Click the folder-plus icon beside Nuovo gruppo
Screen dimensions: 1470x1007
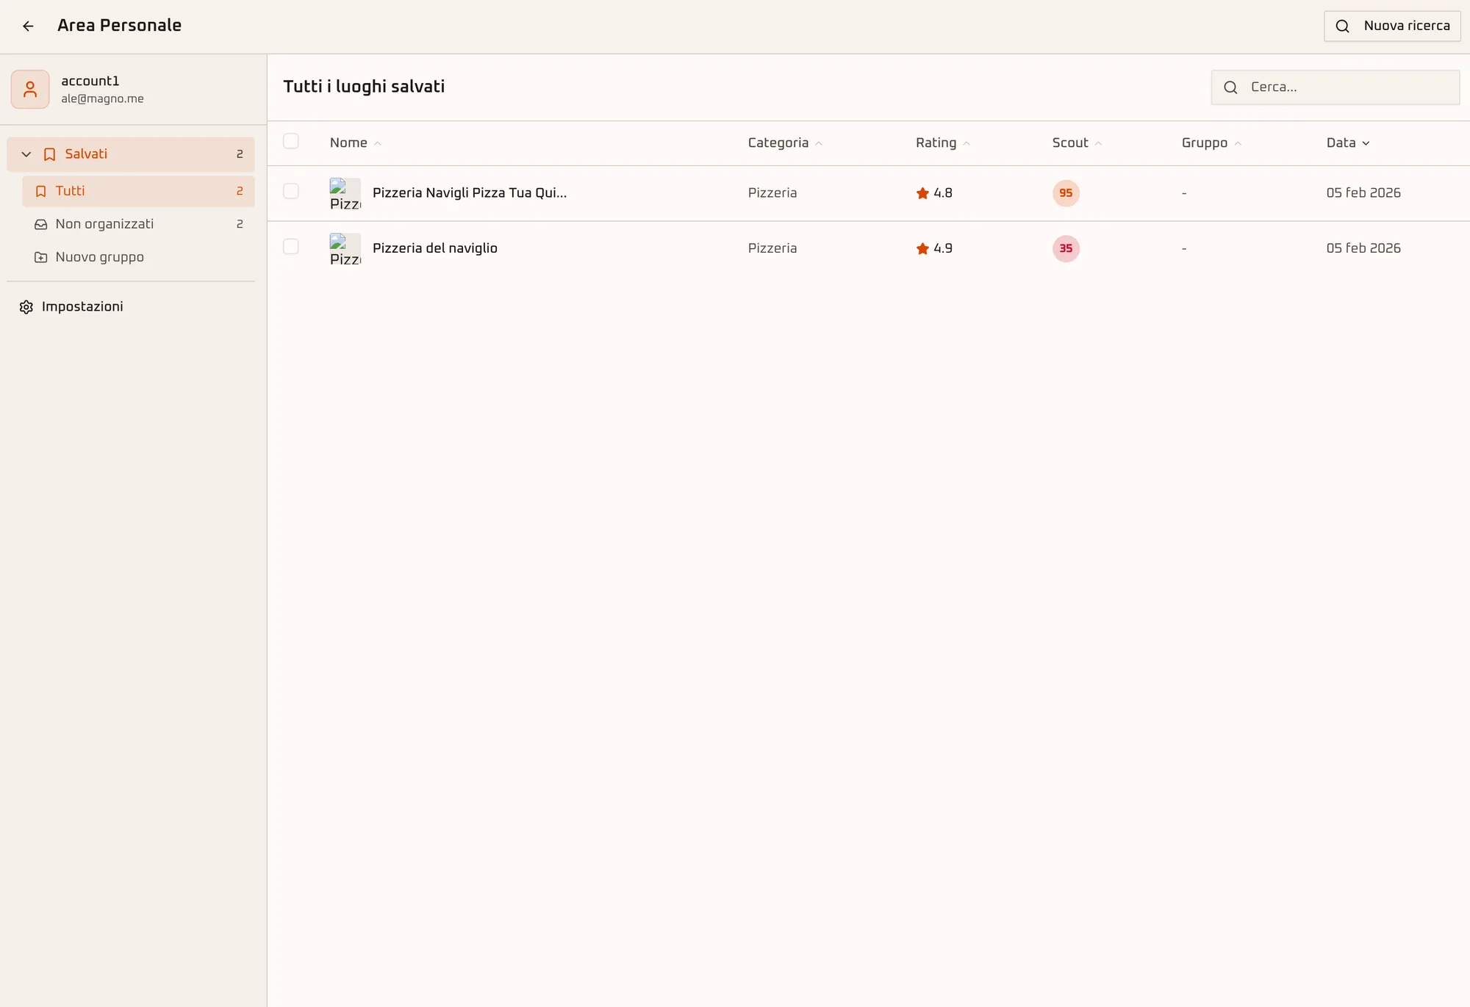(41, 257)
